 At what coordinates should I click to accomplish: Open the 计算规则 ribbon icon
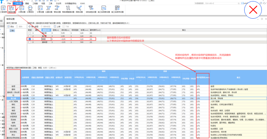pyautogui.click(x=30, y=9)
